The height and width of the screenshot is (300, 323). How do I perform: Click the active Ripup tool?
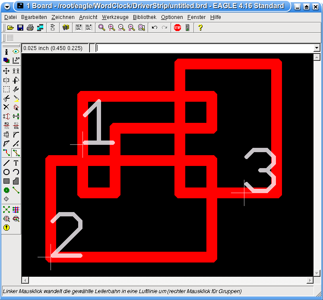pyautogui.click(x=16, y=153)
